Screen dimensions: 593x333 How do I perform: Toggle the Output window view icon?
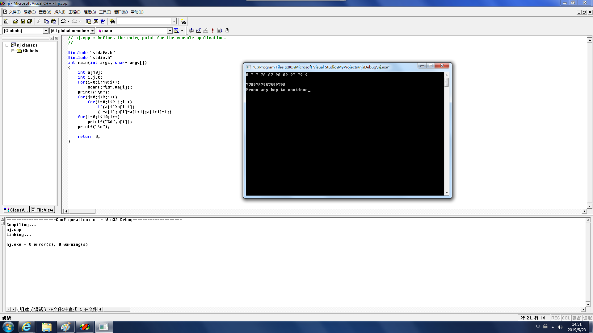click(x=96, y=21)
